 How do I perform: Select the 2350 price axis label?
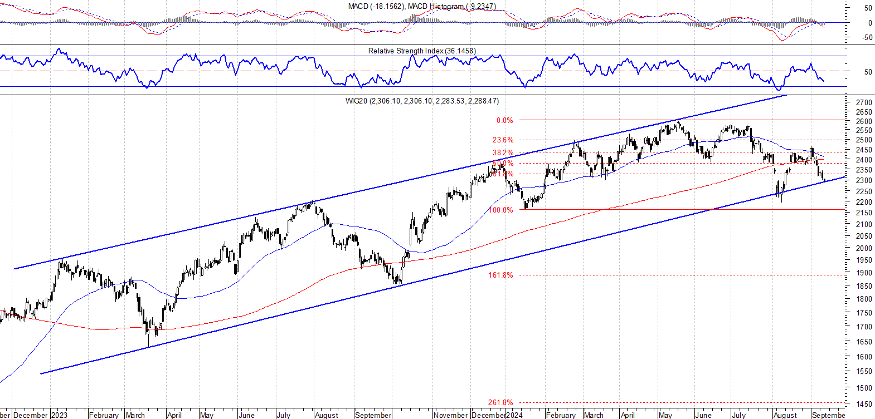click(x=864, y=170)
